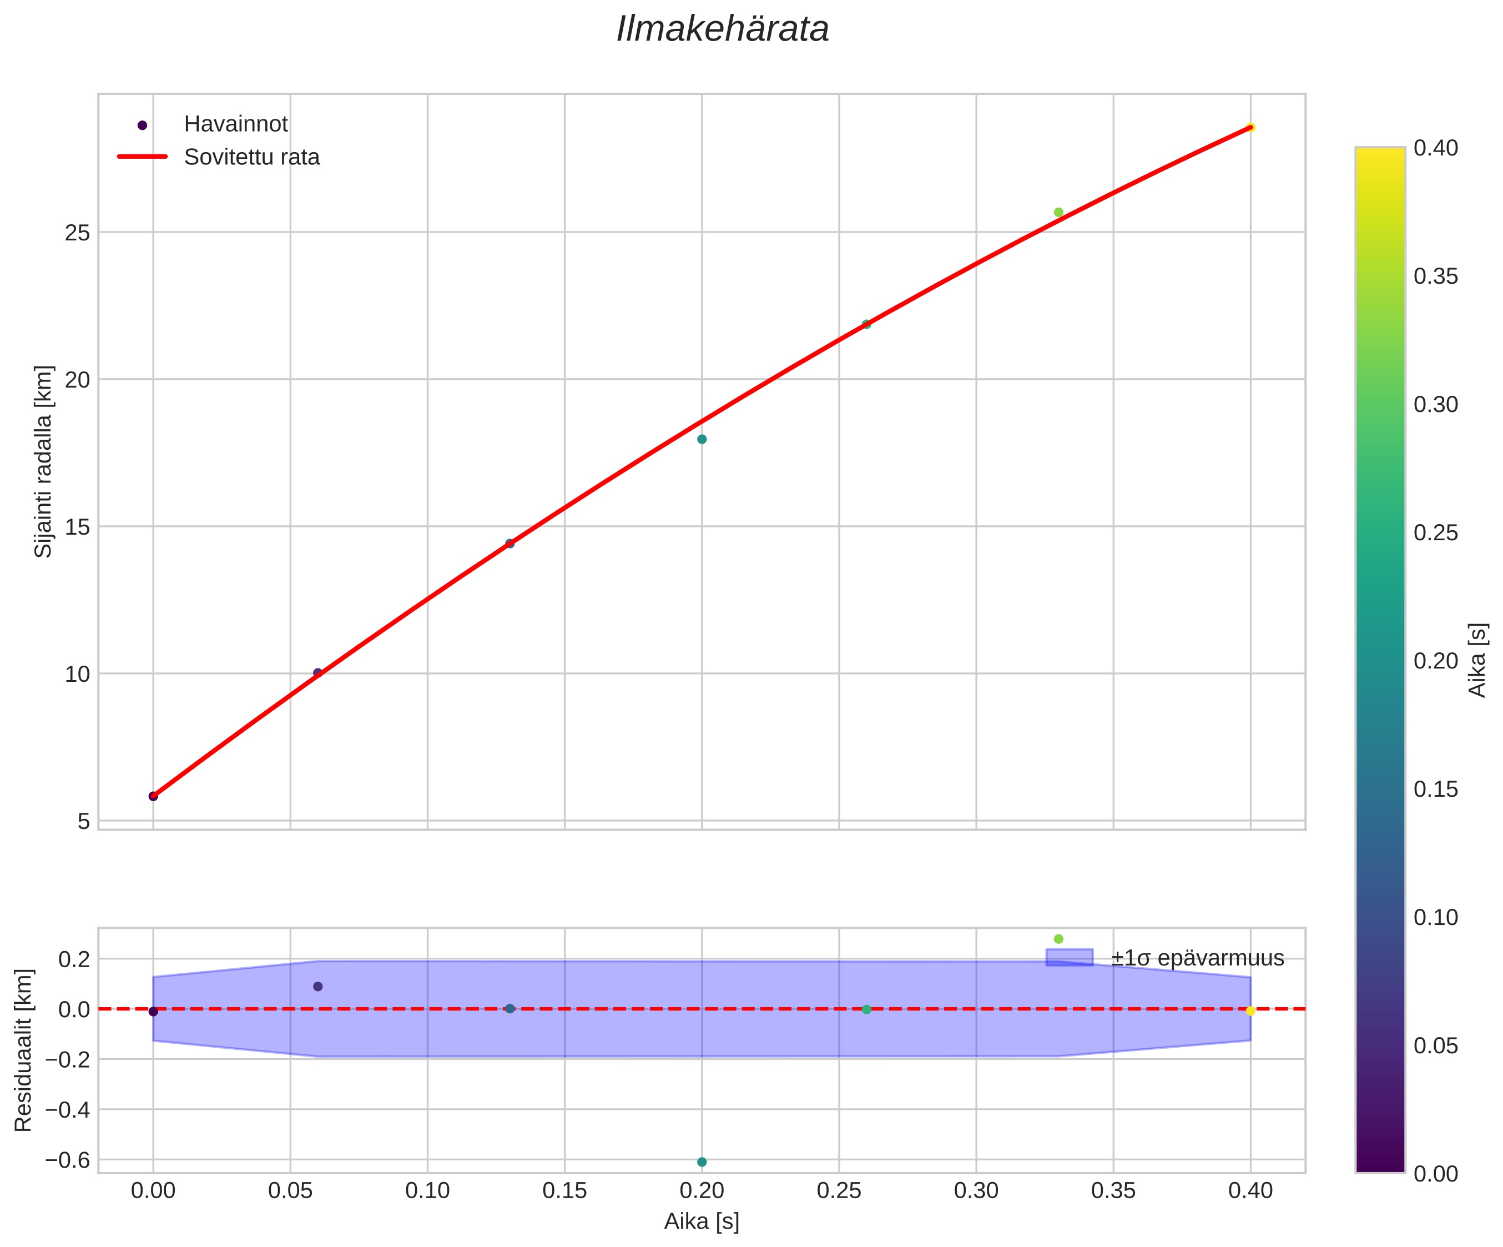Click the colorbar Aika [s] label
Screen dimensions: 1503x1247
[1477, 660]
